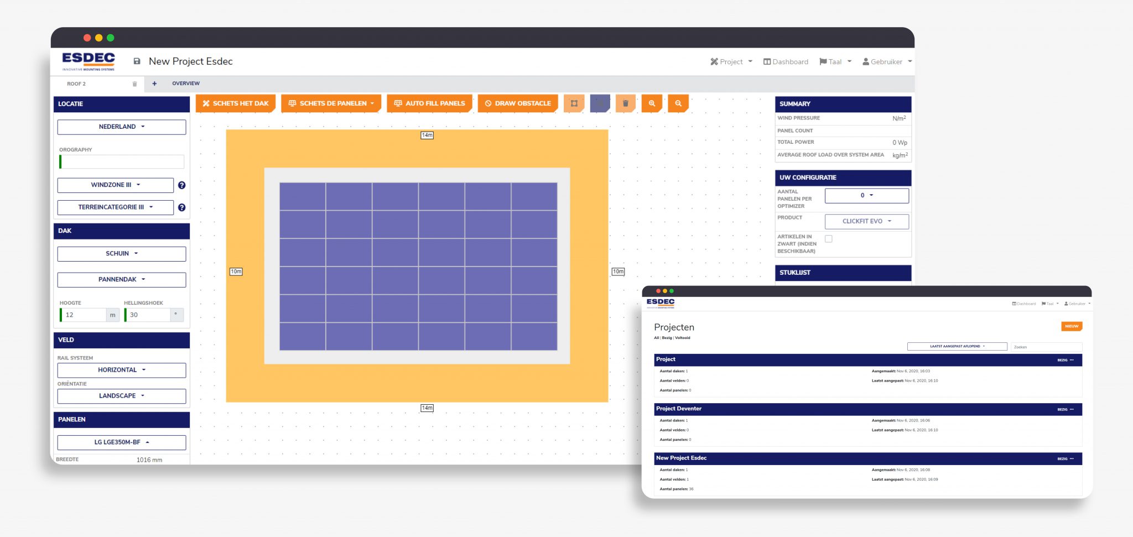Click the trash icon on the Roof 2 tab
Screen dimensions: 1133x537
pyautogui.click(x=134, y=83)
